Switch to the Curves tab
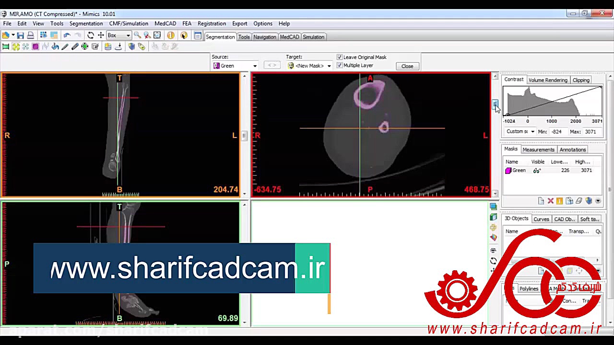 click(x=541, y=219)
